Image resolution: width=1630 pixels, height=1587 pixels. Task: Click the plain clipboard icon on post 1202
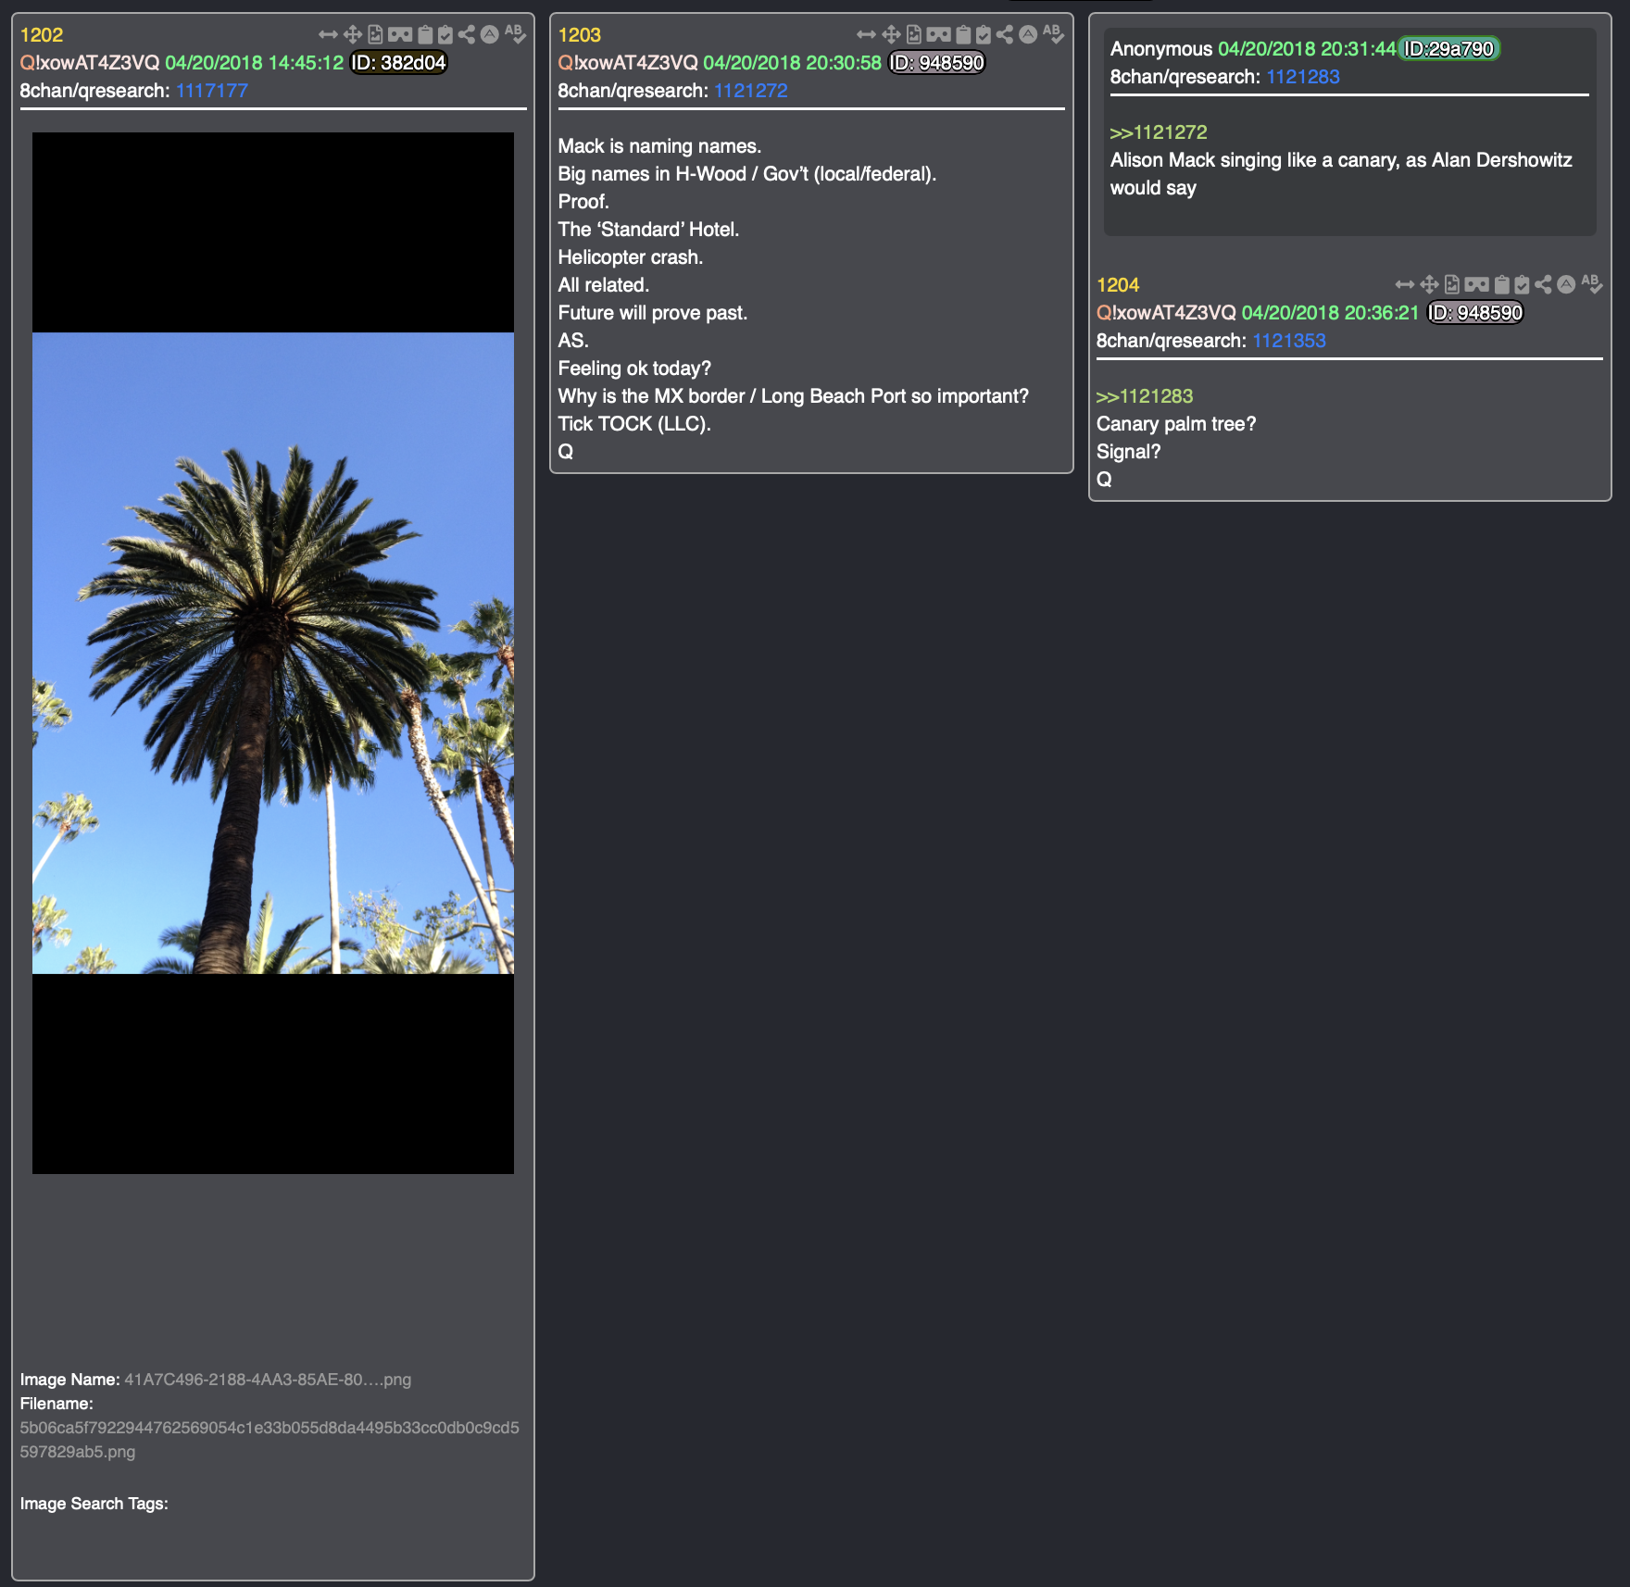(425, 35)
